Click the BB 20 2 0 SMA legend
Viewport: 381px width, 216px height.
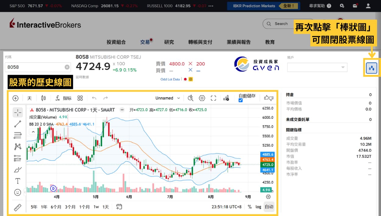coord(41,124)
